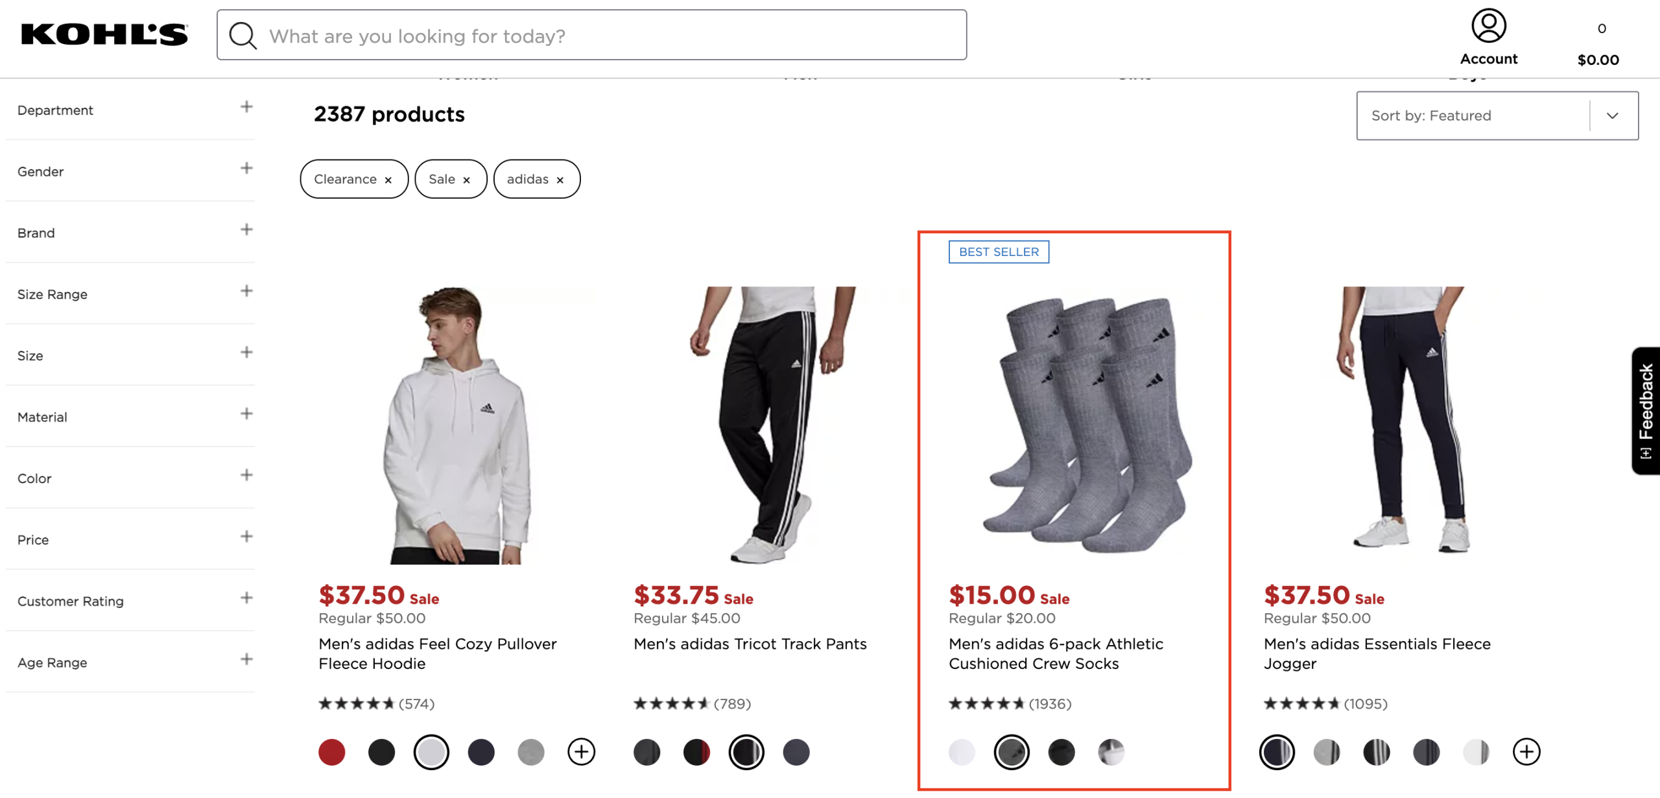The height and width of the screenshot is (798, 1660).
Task: Remove the Clearance filter chip
Action: pos(388,180)
